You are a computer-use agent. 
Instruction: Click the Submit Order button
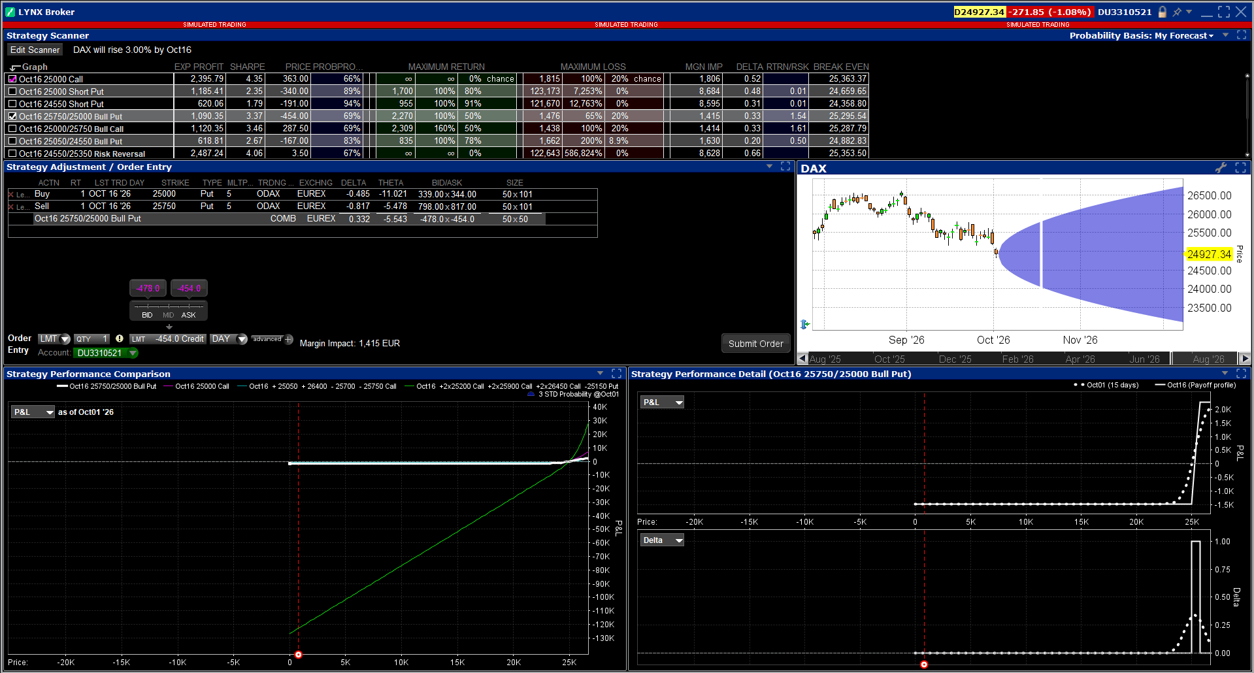click(756, 344)
